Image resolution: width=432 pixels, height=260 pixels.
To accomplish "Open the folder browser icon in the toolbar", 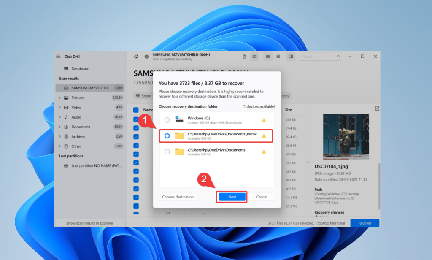I will [254, 56].
